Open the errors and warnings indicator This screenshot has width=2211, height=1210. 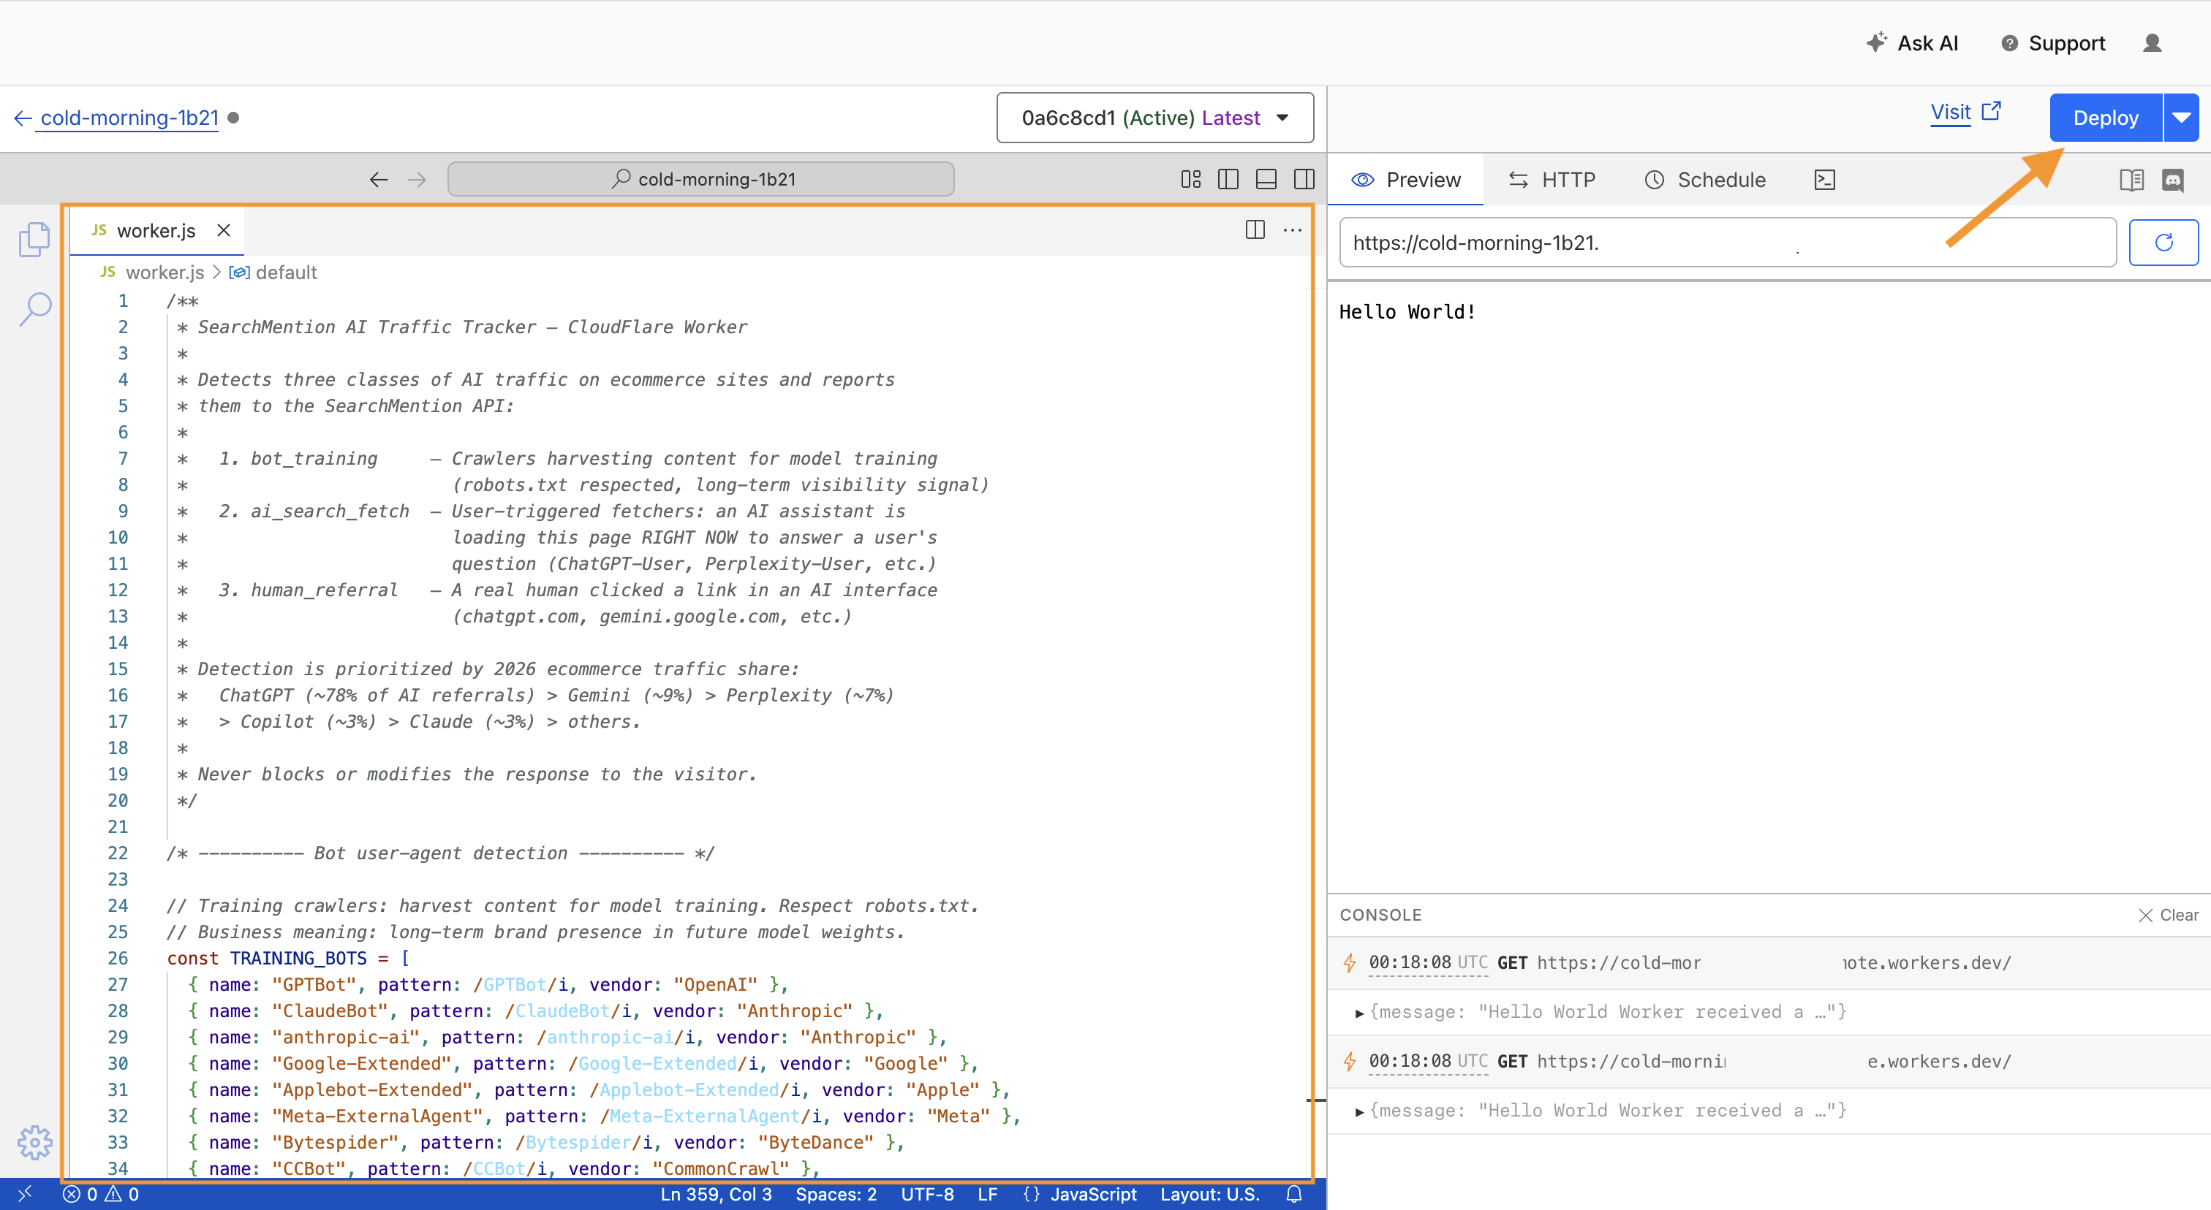click(x=100, y=1194)
